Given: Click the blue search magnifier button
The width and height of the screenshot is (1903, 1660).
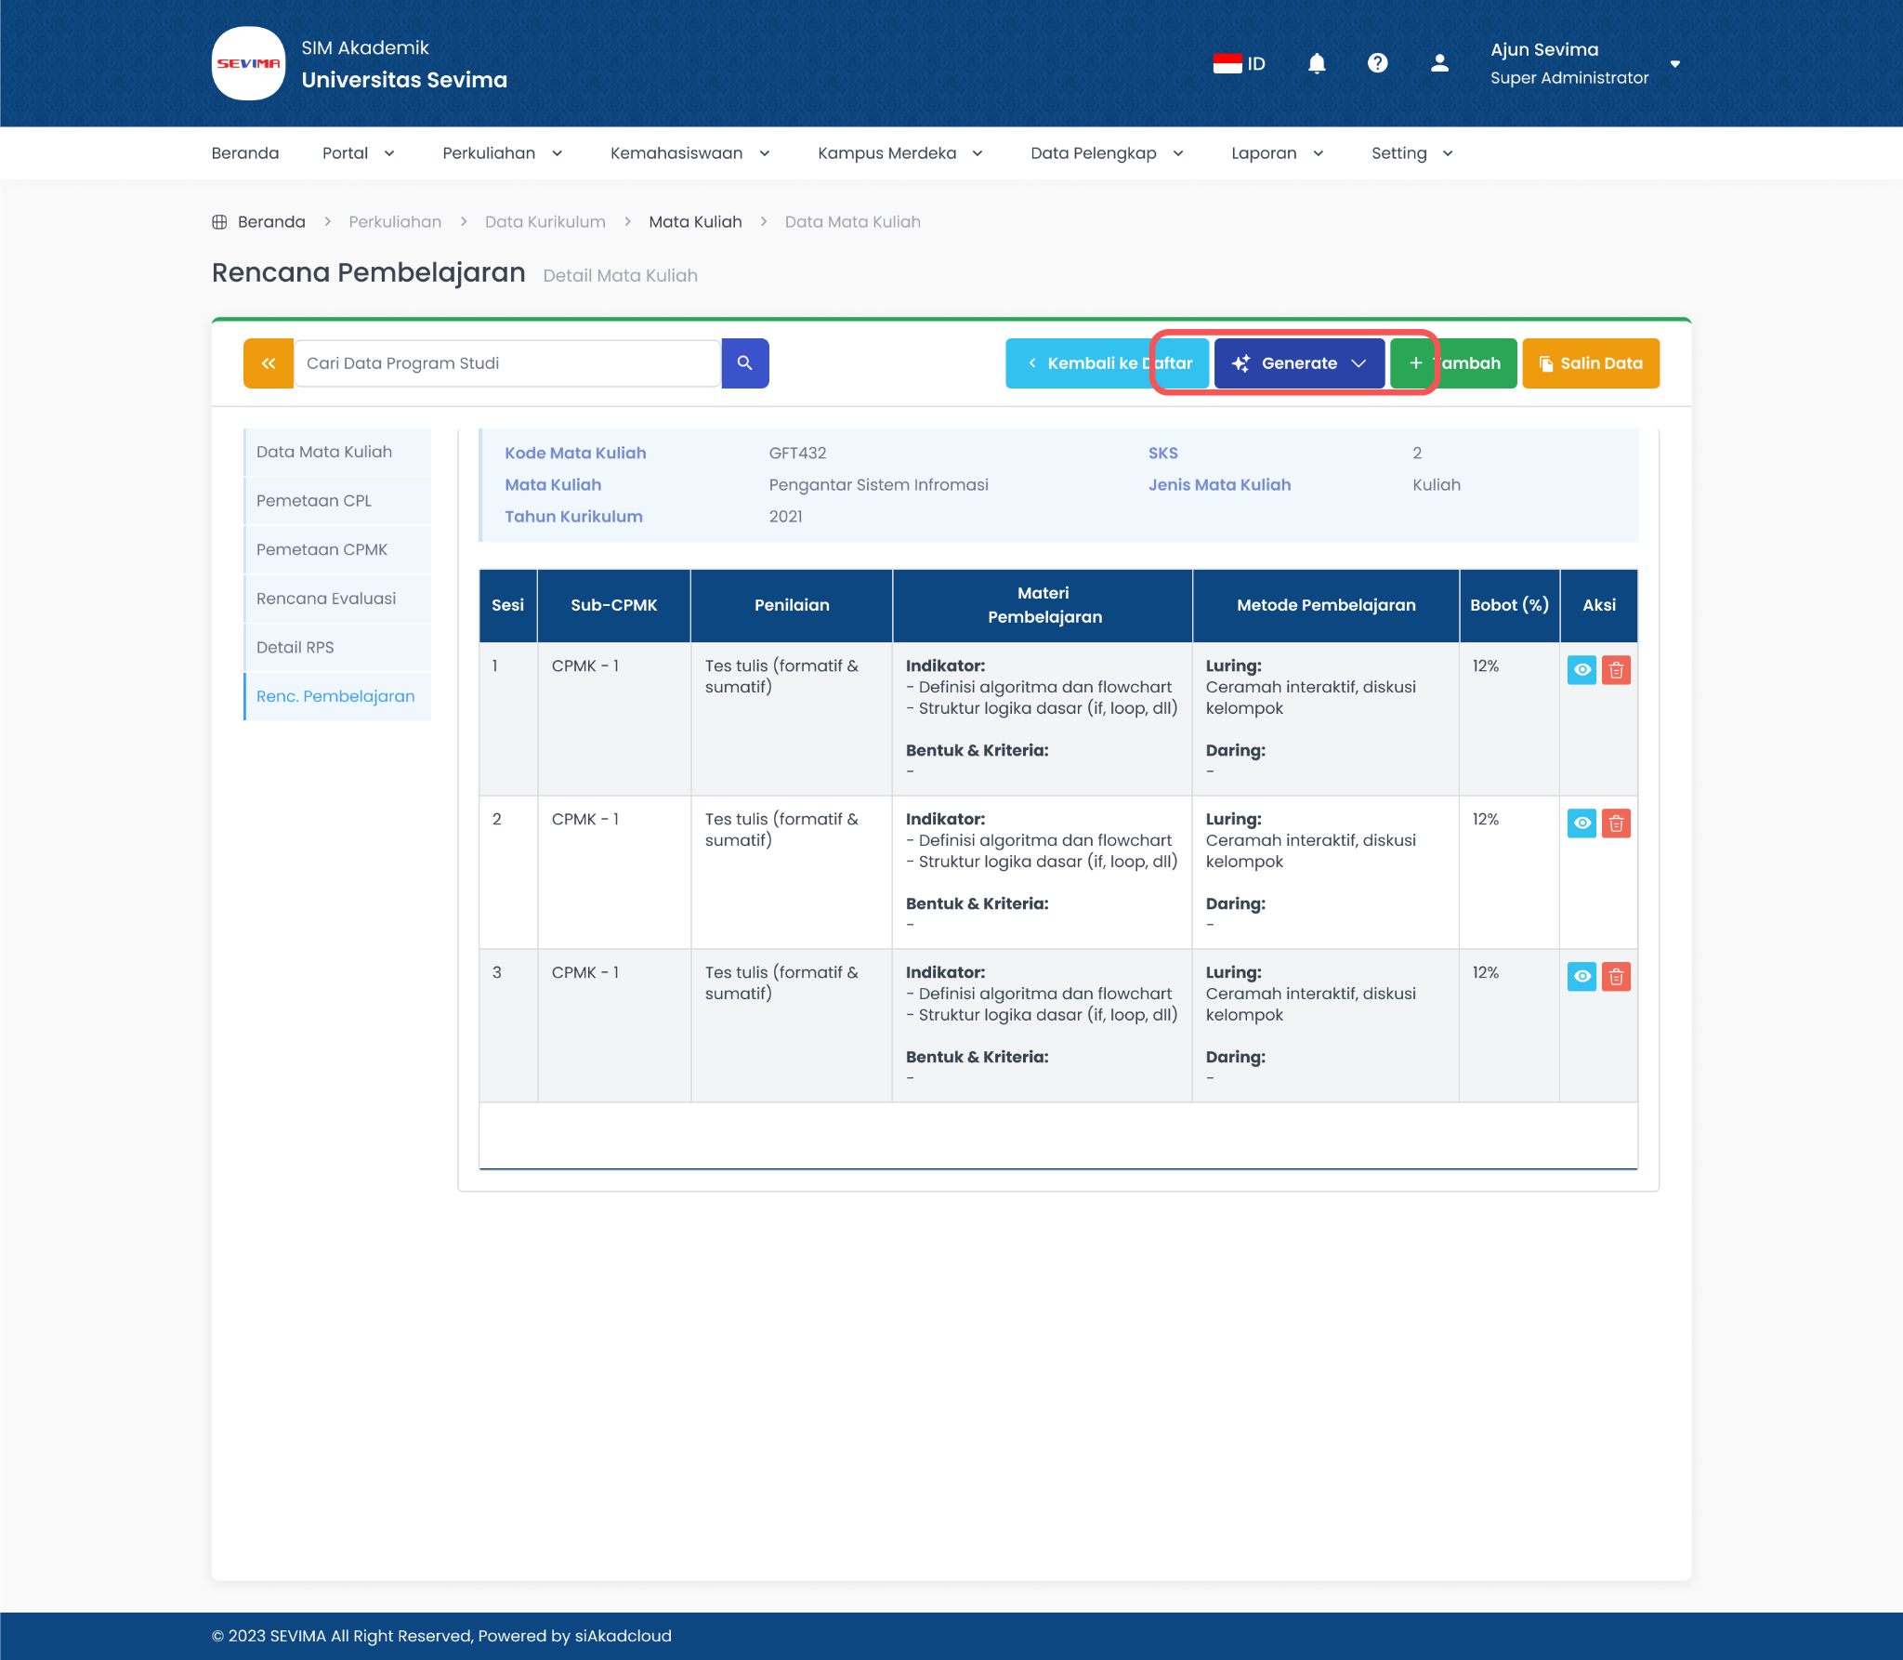Looking at the screenshot, I should 744,363.
